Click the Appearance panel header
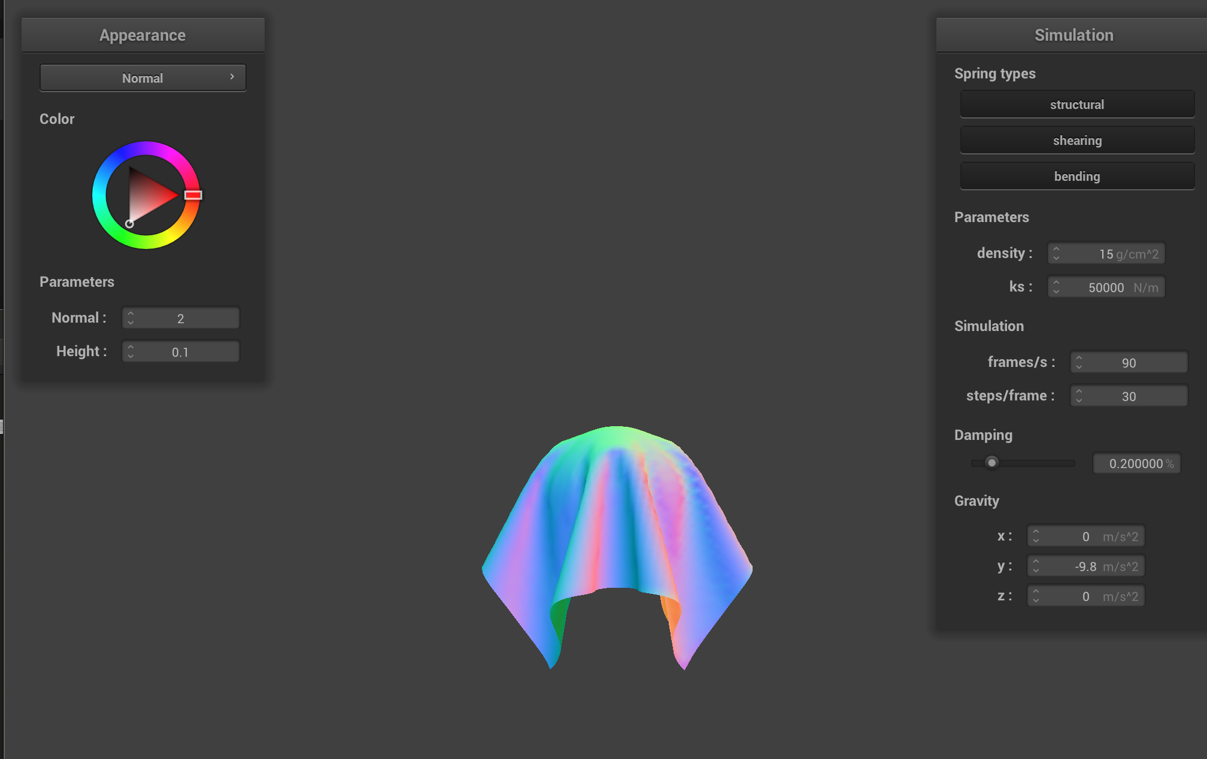The width and height of the screenshot is (1207, 759). click(142, 35)
